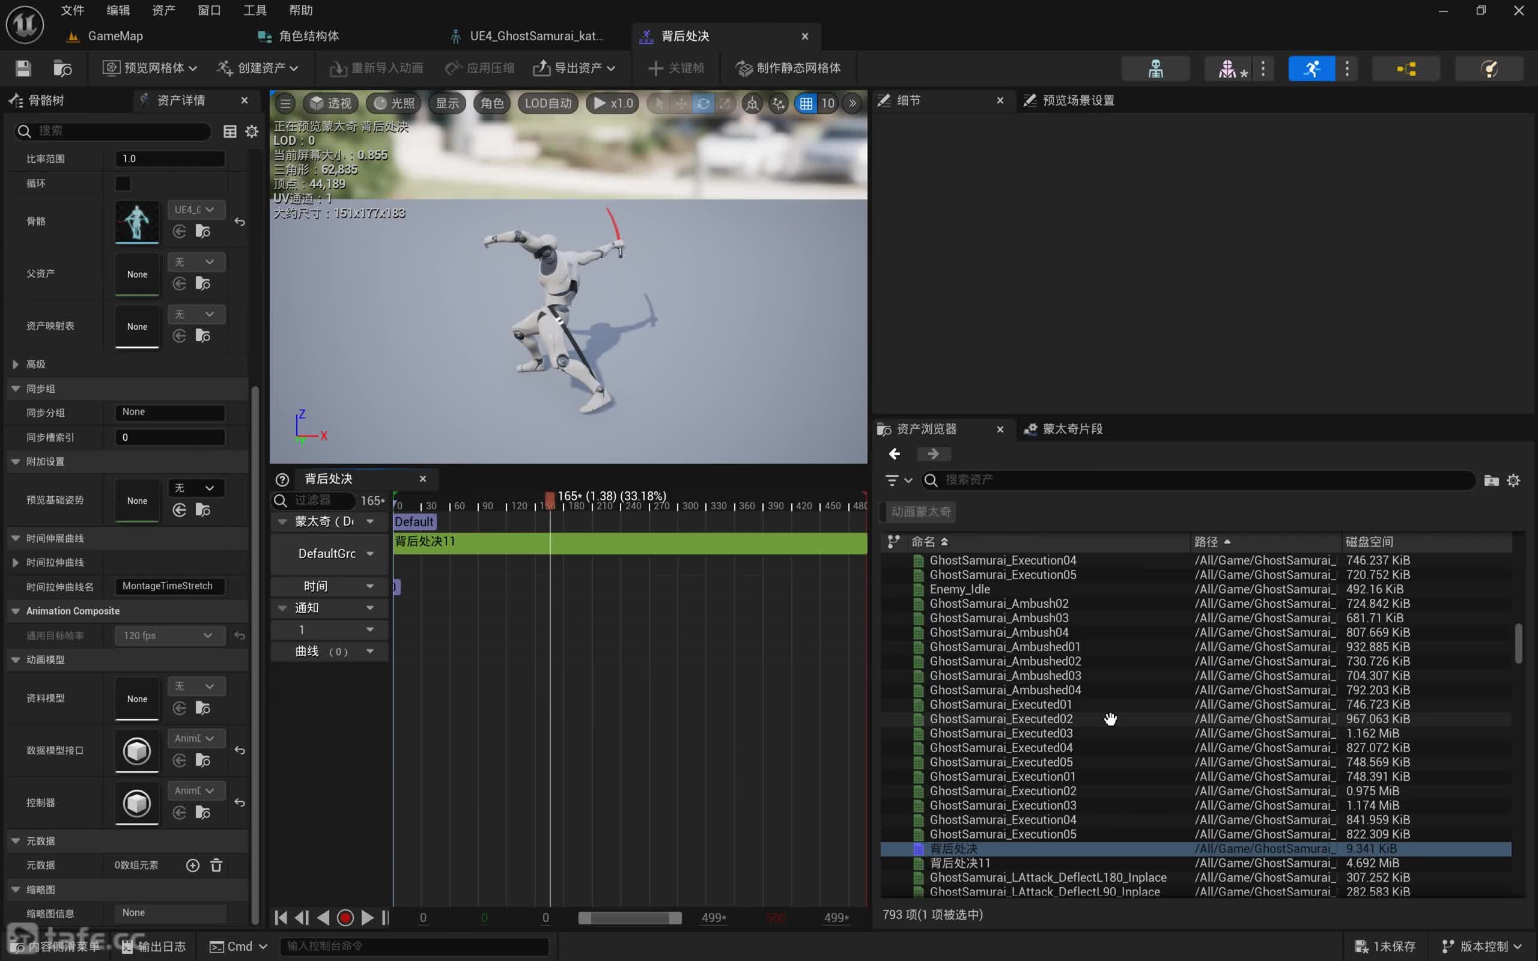Screen dimensions: 1538x961
Task: Delete all metadata elements trash icon
Action: 216,865
